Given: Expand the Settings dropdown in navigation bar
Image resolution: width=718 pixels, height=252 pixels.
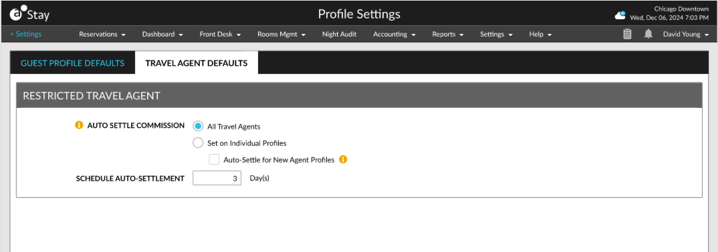Looking at the screenshot, I should click(x=496, y=34).
